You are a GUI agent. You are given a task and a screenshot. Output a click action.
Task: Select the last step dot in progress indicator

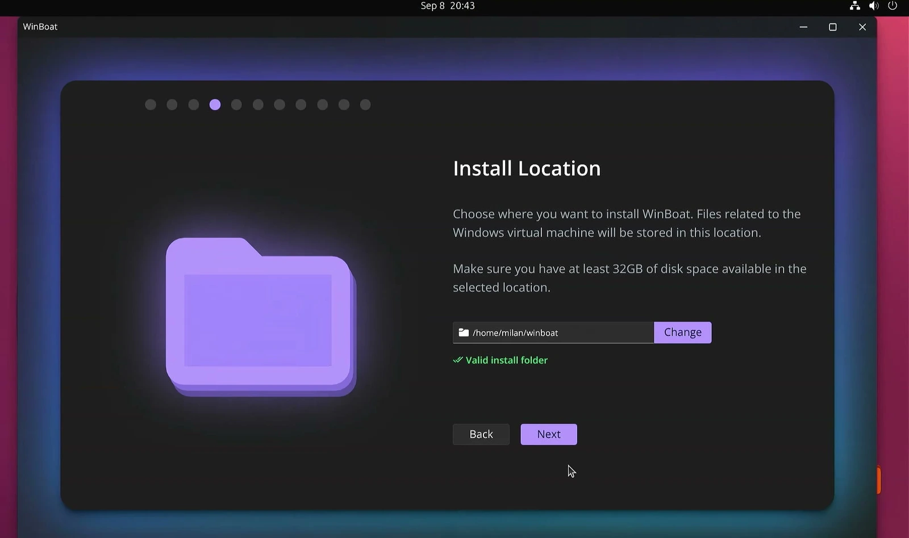[365, 104]
